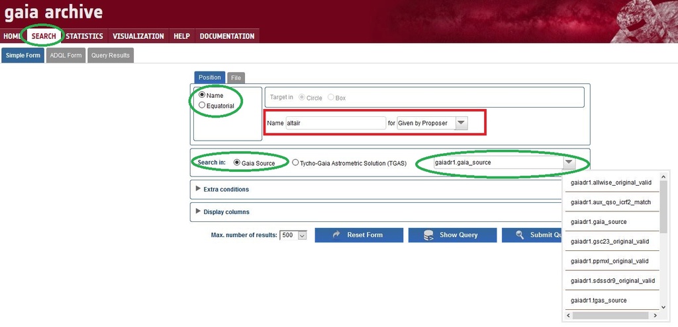Choose gaiadr1.gaia_source from the dropdown list

(x=611, y=222)
